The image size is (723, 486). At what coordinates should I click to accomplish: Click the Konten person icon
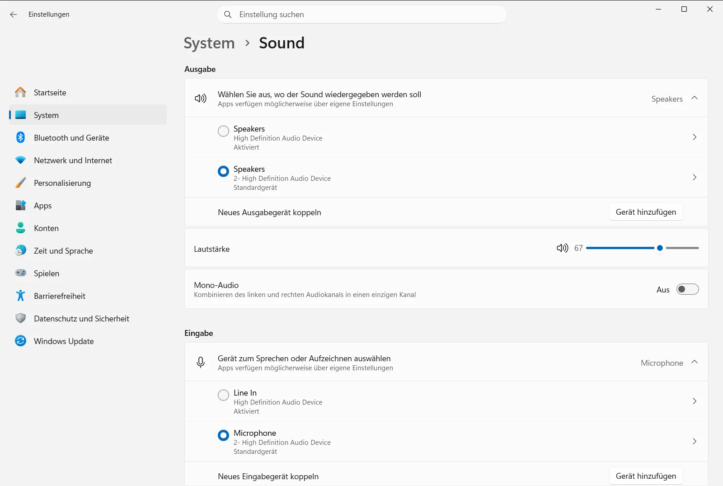point(20,228)
